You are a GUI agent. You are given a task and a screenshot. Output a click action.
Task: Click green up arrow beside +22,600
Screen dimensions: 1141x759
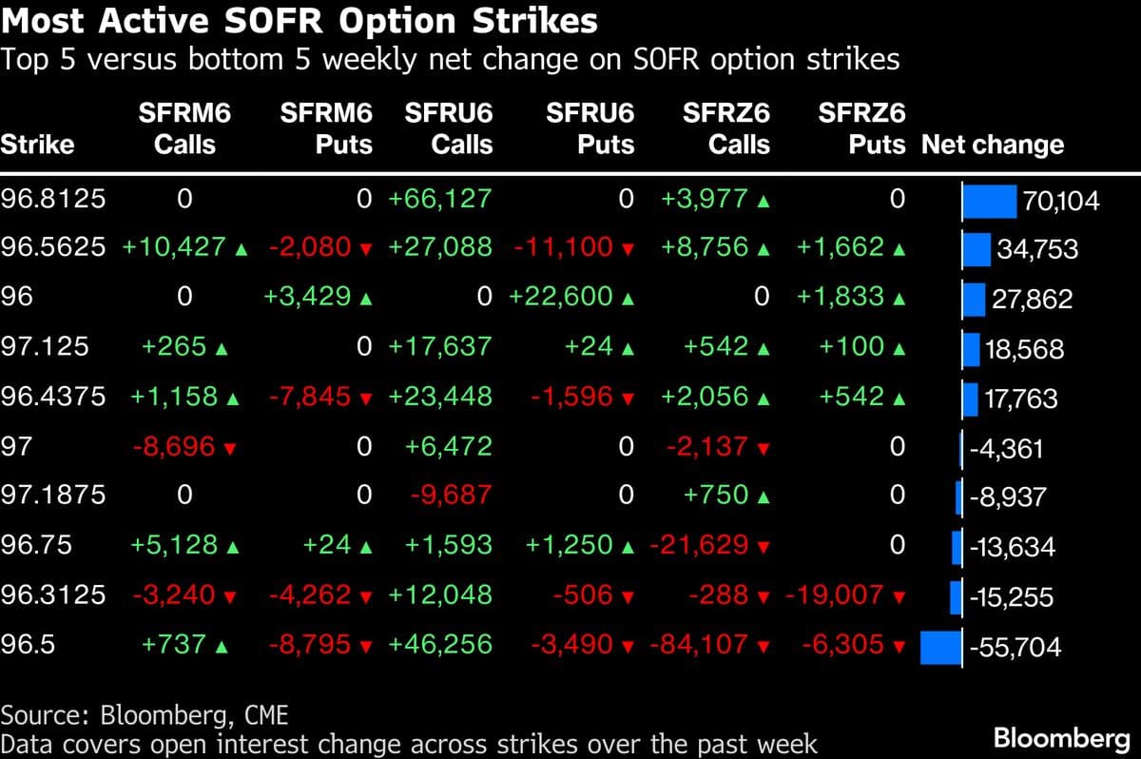627,300
